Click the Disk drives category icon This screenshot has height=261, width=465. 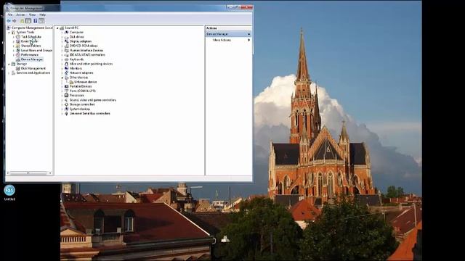pos(67,37)
